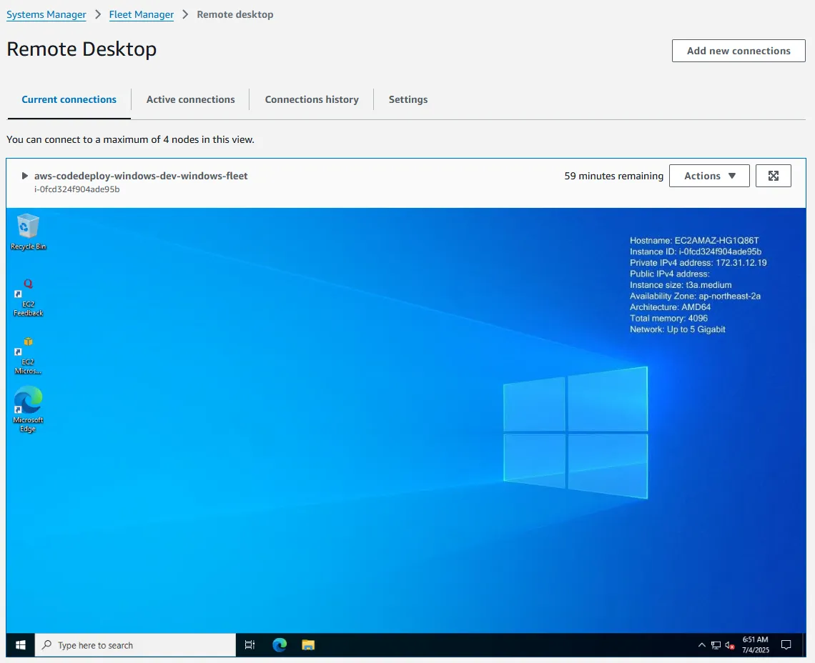Click the Add new connections button

click(x=739, y=51)
